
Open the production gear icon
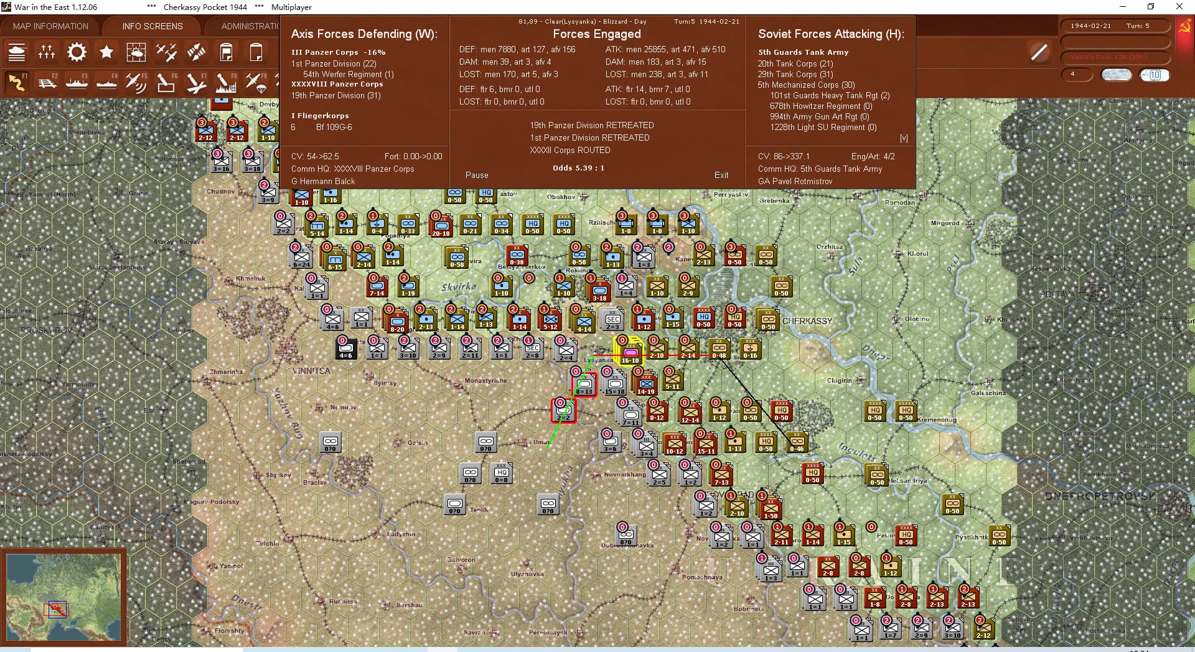(x=77, y=52)
